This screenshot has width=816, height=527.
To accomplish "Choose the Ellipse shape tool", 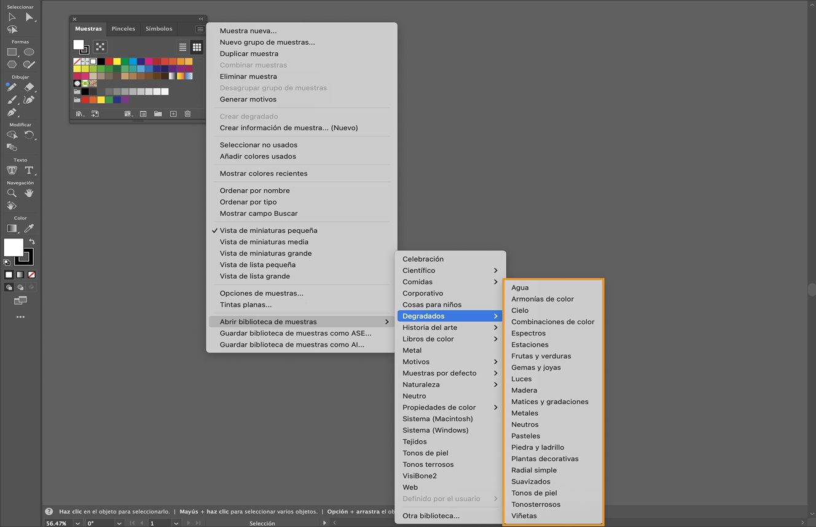I will pos(29,52).
